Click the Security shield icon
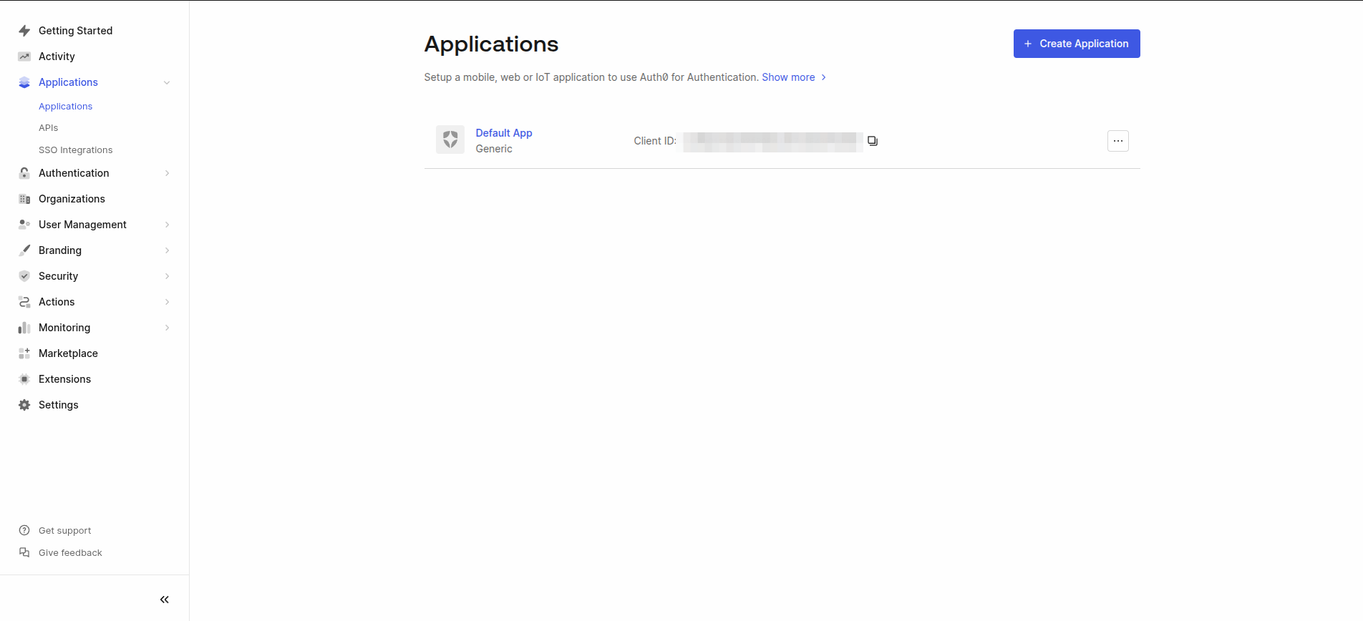1363x621 pixels. coord(24,276)
